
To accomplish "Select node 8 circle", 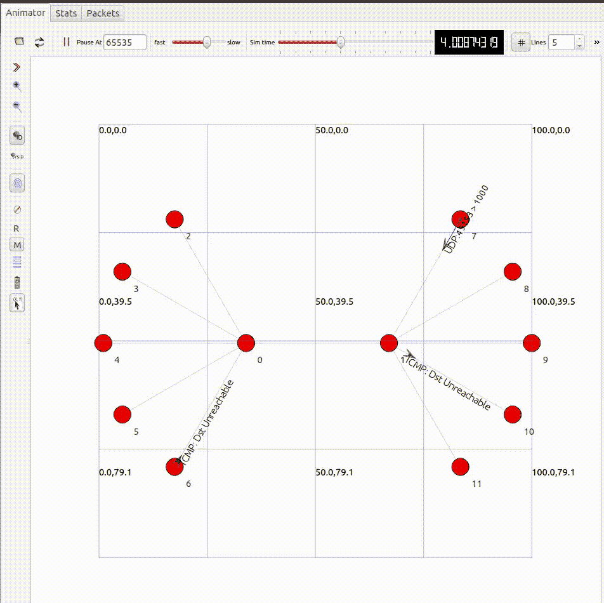I will click(513, 272).
